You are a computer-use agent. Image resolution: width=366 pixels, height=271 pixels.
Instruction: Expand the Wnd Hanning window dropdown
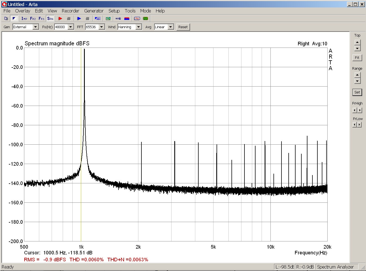coord(139,27)
